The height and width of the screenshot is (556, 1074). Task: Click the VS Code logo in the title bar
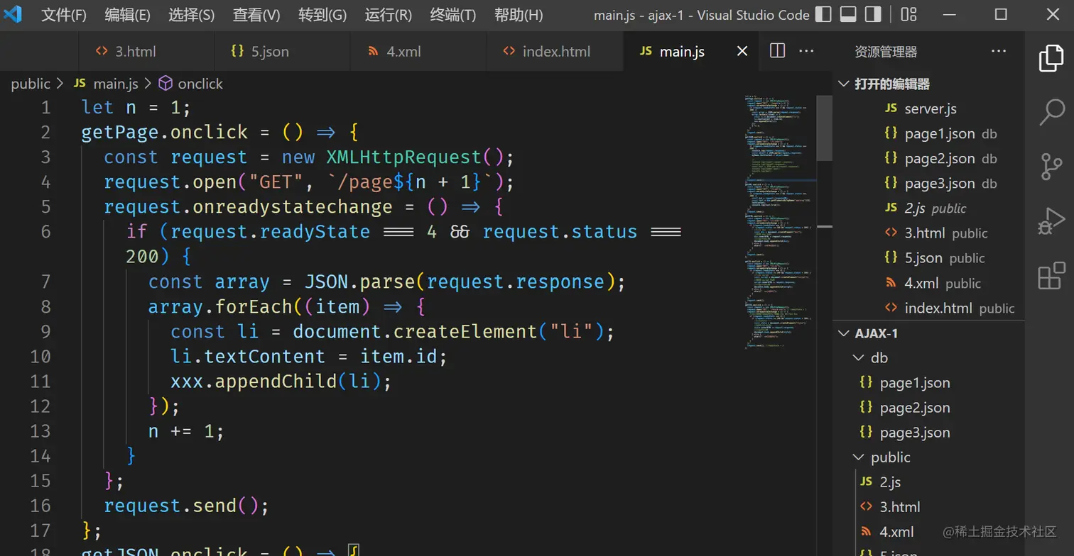[13, 14]
